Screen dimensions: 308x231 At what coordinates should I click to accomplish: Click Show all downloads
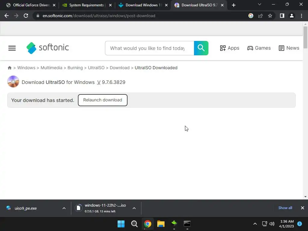pos(285,208)
